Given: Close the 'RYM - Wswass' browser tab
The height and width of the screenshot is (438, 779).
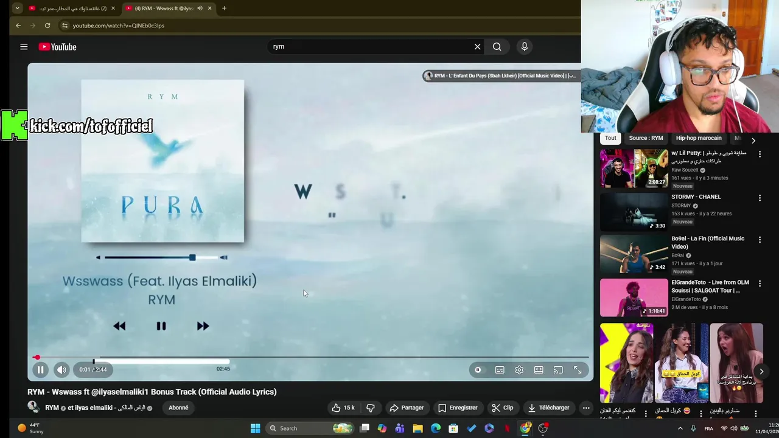Looking at the screenshot, I should coord(210,9).
